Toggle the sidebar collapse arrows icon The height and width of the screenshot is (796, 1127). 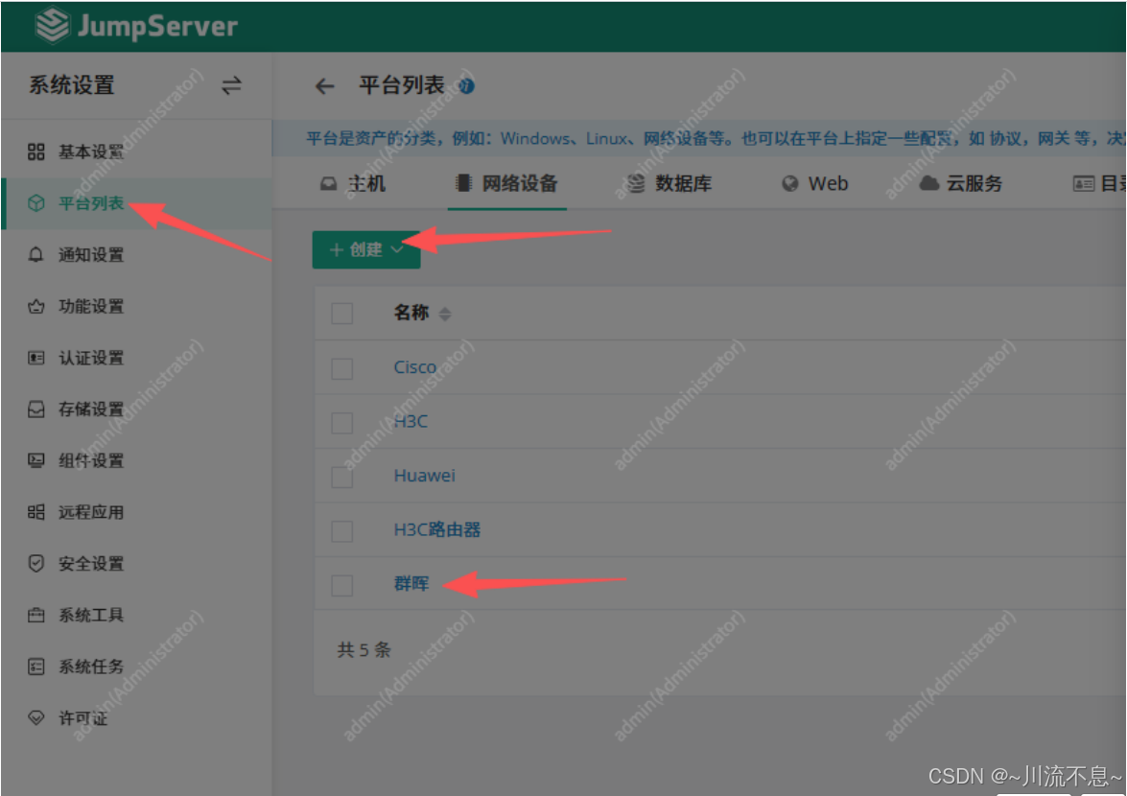click(231, 86)
